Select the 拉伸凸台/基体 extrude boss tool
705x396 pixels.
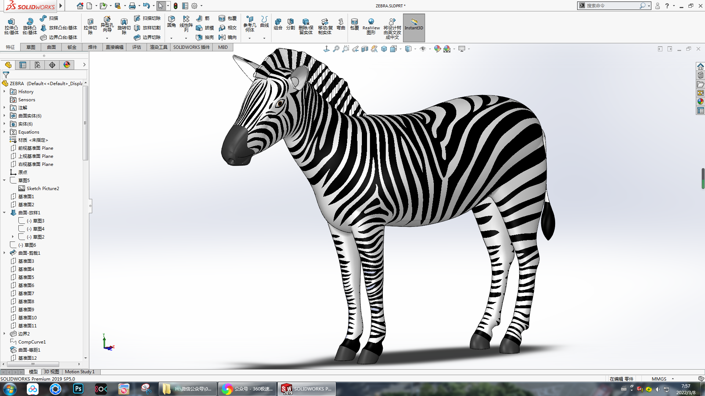(11, 26)
